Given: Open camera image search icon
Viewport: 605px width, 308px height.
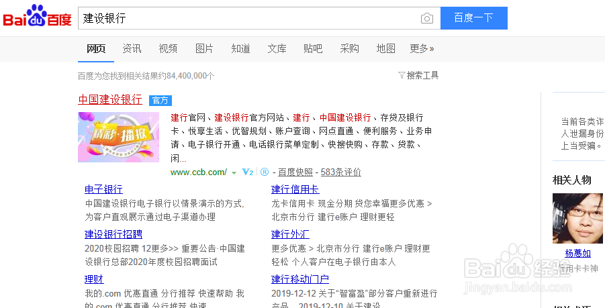Looking at the screenshot, I should [x=427, y=18].
